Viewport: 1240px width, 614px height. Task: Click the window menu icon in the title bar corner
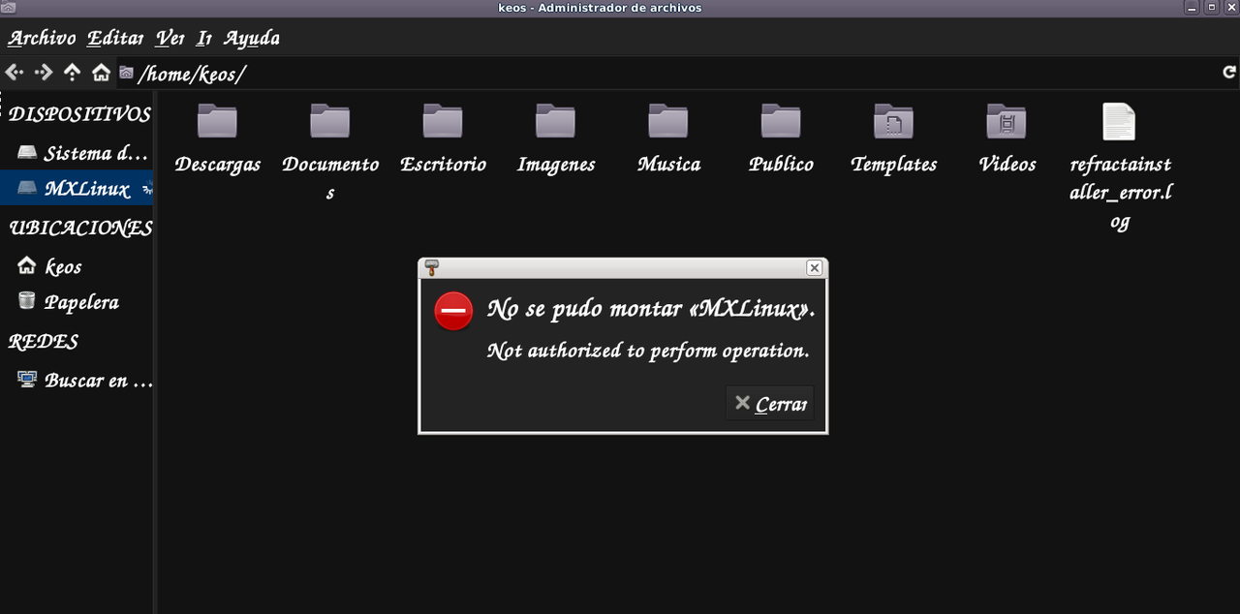click(8, 7)
